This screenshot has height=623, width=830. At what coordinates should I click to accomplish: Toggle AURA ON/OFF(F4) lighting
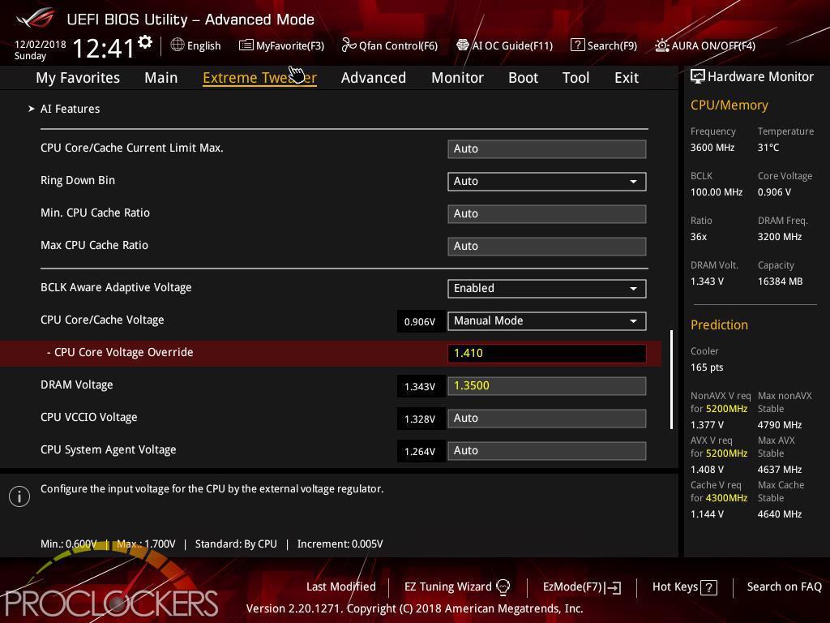click(705, 45)
